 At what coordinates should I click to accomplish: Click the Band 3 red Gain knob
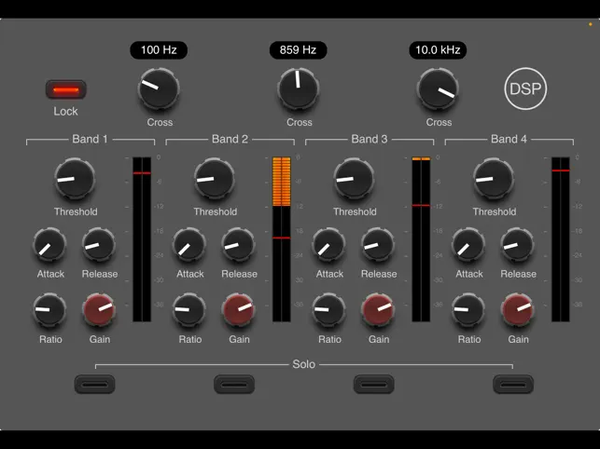(378, 310)
